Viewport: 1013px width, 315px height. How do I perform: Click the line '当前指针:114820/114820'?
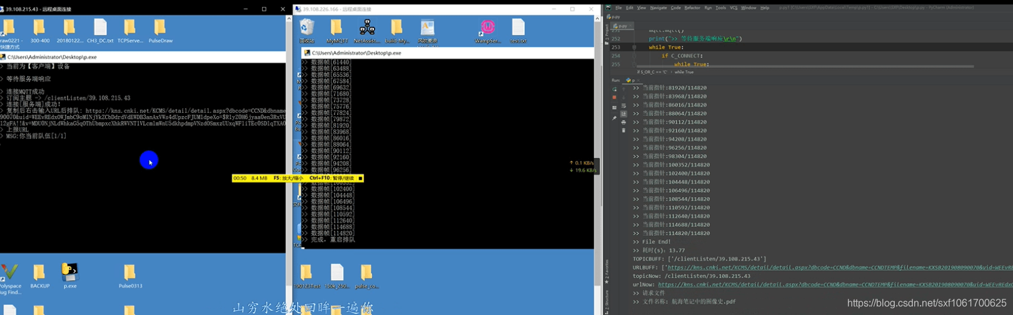tap(671, 233)
